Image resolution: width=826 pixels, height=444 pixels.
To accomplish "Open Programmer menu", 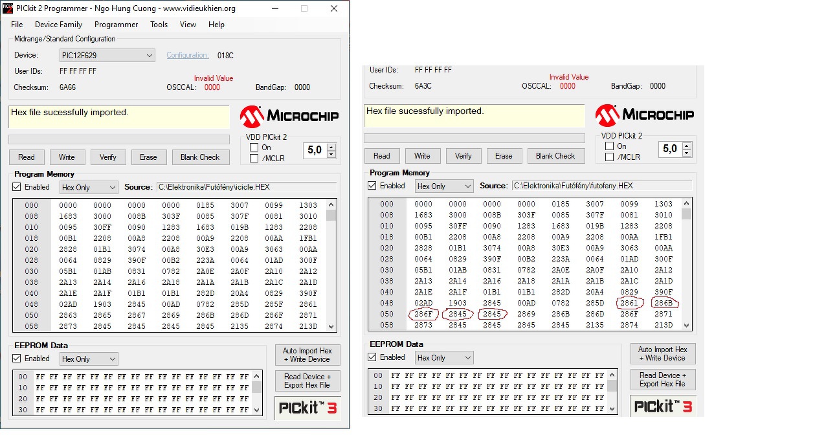I will [x=116, y=25].
